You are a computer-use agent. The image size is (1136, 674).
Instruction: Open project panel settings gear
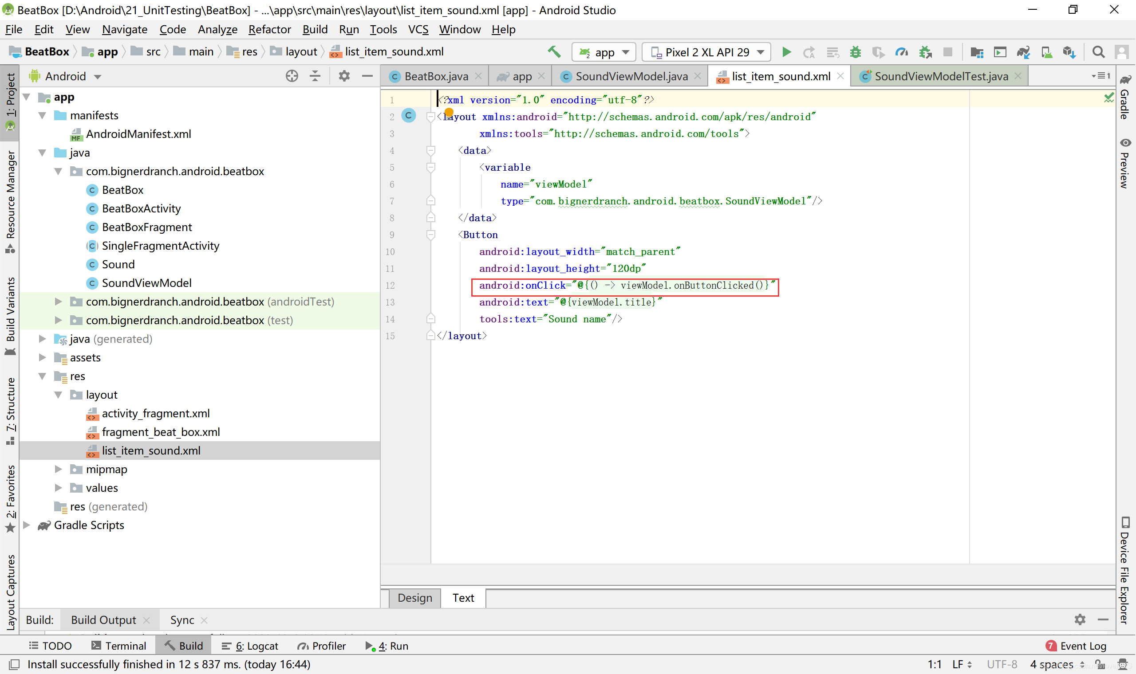(x=344, y=76)
